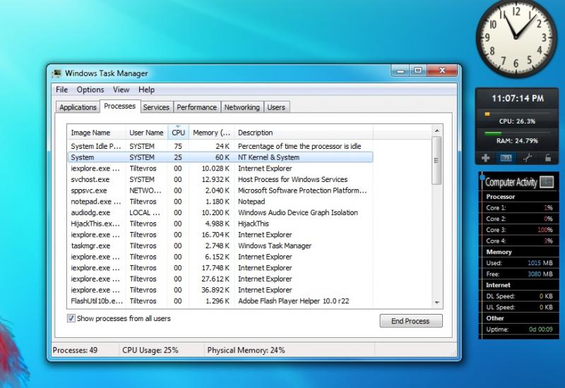Open the View menu
The height and width of the screenshot is (388, 565).
pos(121,90)
